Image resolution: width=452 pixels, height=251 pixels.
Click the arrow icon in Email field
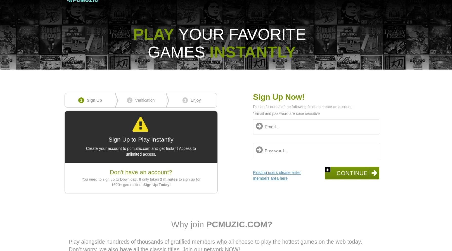[x=259, y=126]
